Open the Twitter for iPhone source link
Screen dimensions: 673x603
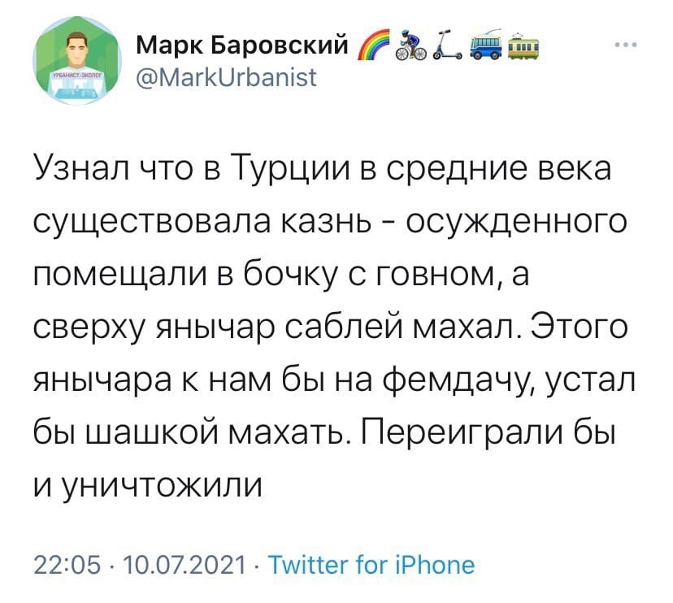(371, 565)
